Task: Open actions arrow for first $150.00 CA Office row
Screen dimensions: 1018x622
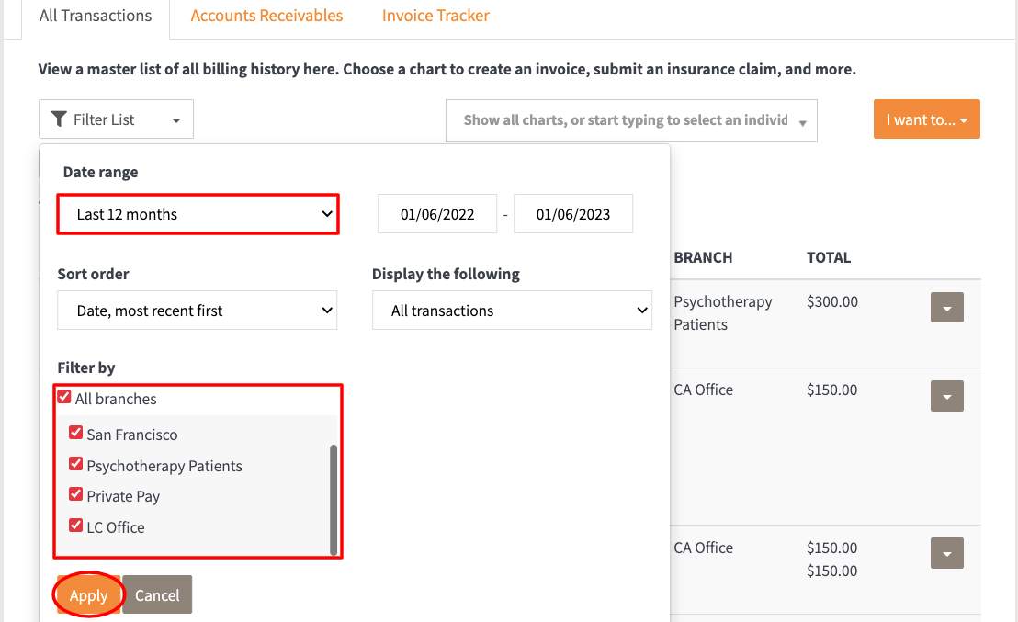Action: [x=947, y=396]
